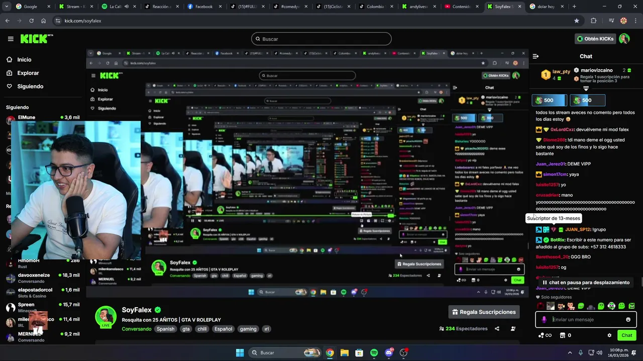The width and height of the screenshot is (643, 361).
Task: Open the chat shop store icon
Action: pyautogui.click(x=563, y=335)
